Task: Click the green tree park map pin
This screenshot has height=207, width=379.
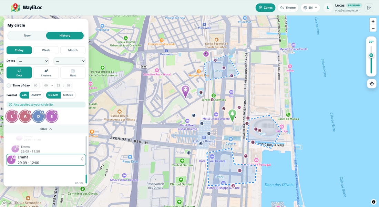Action: coord(232,115)
